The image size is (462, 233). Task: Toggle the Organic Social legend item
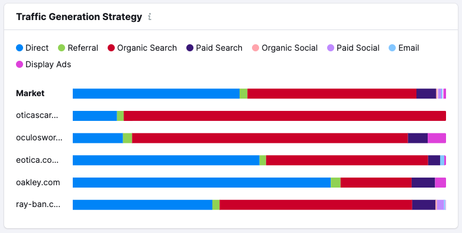point(285,48)
